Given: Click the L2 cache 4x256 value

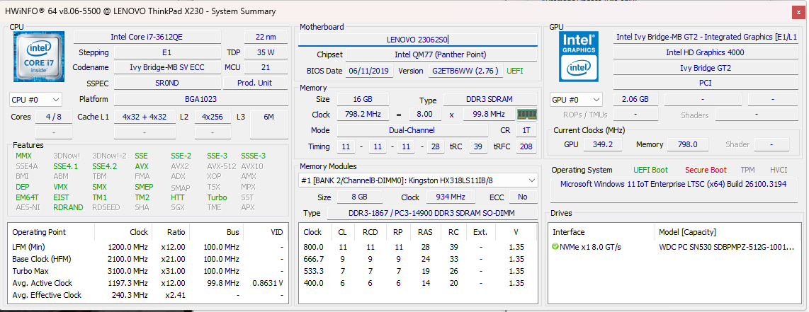Looking at the screenshot, I should (x=213, y=117).
